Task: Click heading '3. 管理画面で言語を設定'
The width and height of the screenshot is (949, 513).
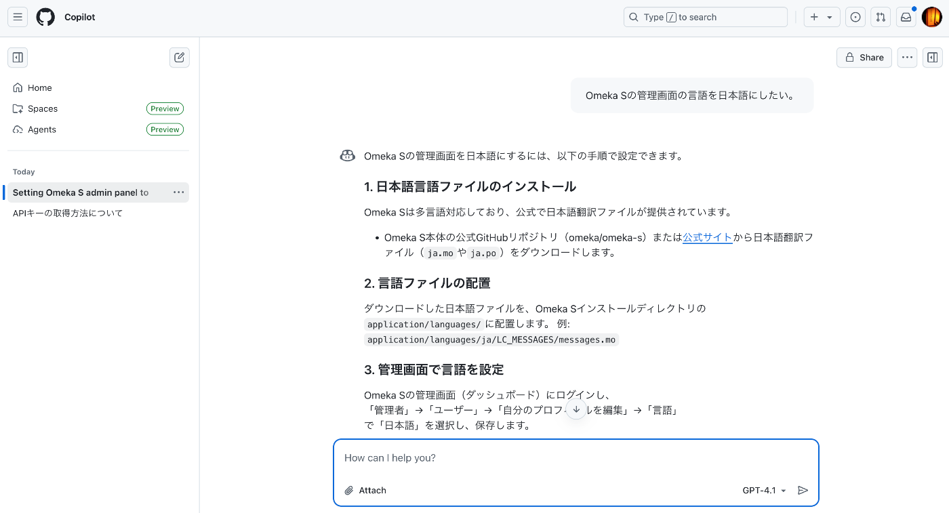Action: point(434,369)
